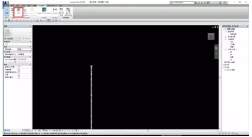252x137 pixels.
Task: Click the Text 'A' icon in quick access toolbar
Action: 37,21
